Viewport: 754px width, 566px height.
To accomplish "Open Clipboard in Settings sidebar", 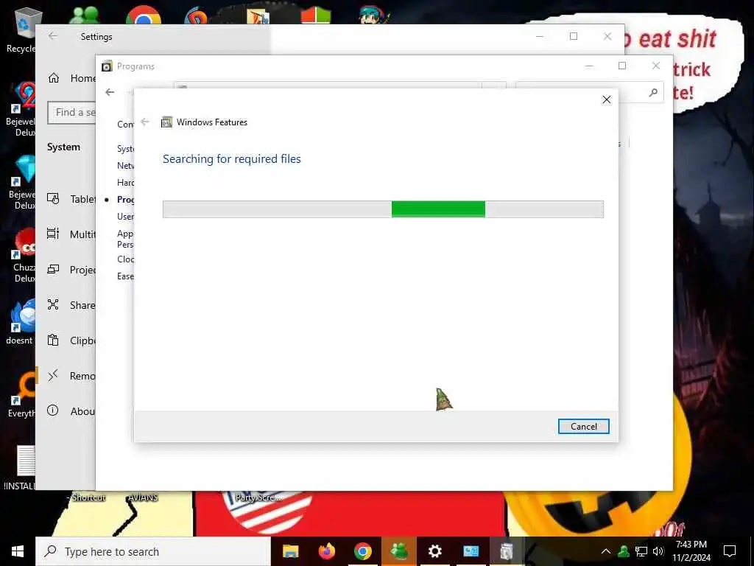I will coord(71,340).
